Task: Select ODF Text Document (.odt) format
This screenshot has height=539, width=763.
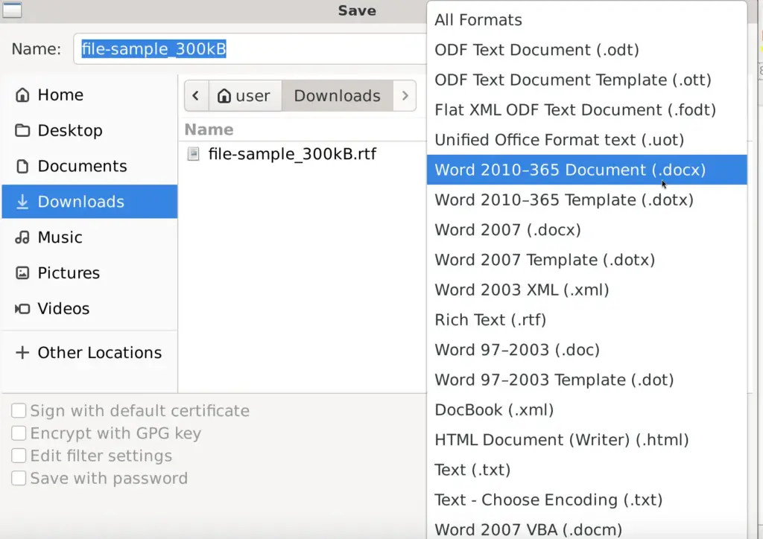Action: (587, 50)
